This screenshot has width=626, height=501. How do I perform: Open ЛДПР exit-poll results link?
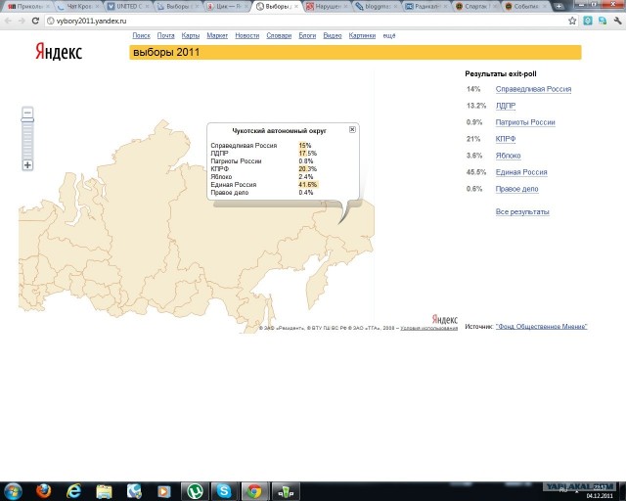coord(506,106)
